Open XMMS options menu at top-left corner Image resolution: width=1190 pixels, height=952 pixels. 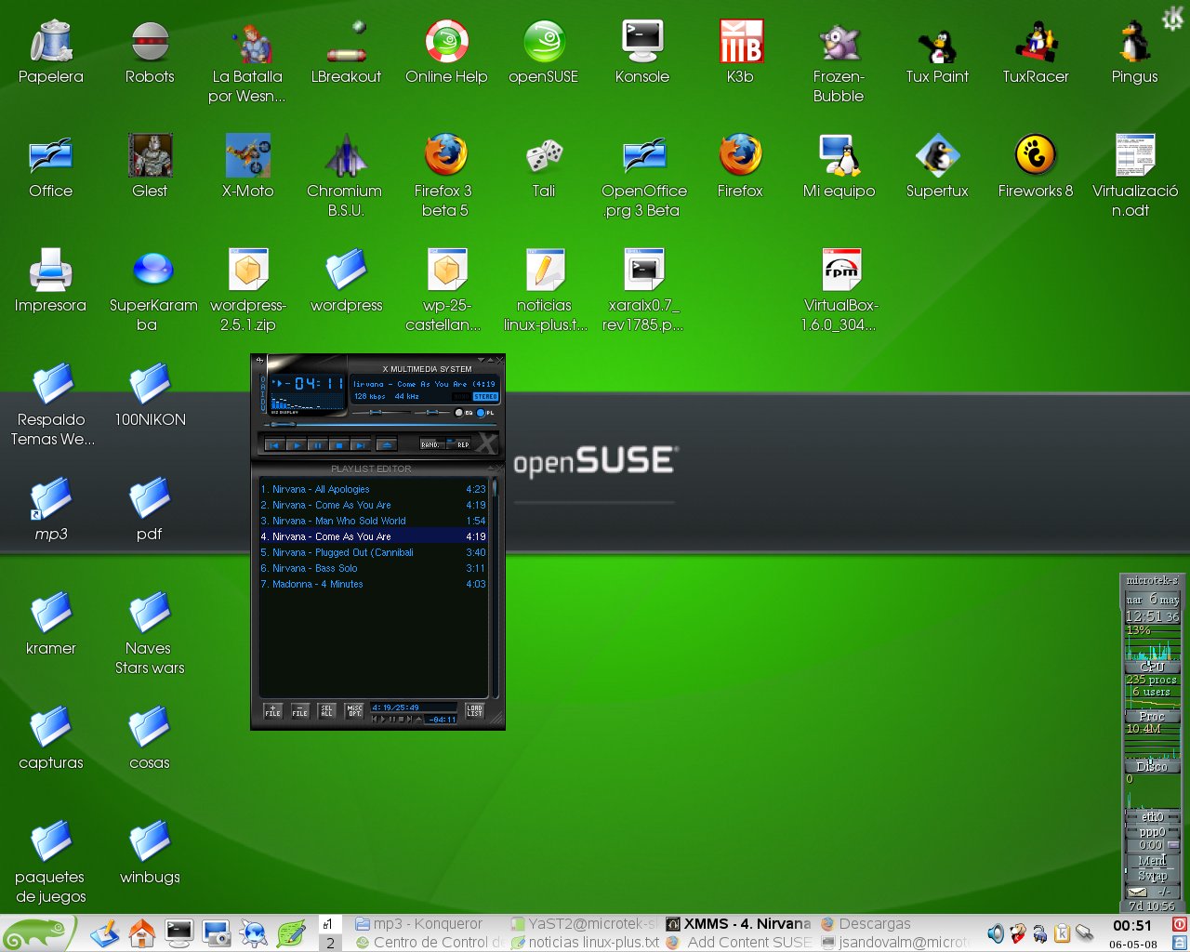pyautogui.click(x=260, y=360)
